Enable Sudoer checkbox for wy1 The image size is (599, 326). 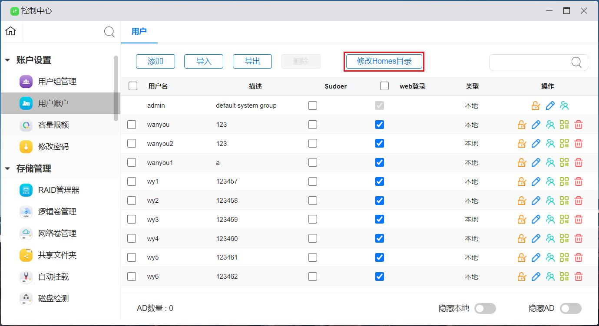click(x=313, y=181)
